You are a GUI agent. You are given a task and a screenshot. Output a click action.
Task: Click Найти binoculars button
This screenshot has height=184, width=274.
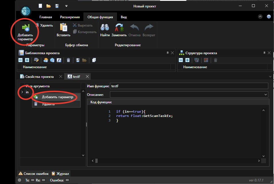(105, 30)
